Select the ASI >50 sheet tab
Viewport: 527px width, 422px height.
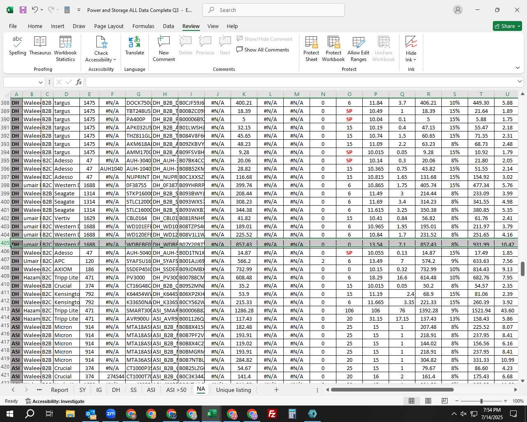pyautogui.click(x=176, y=390)
